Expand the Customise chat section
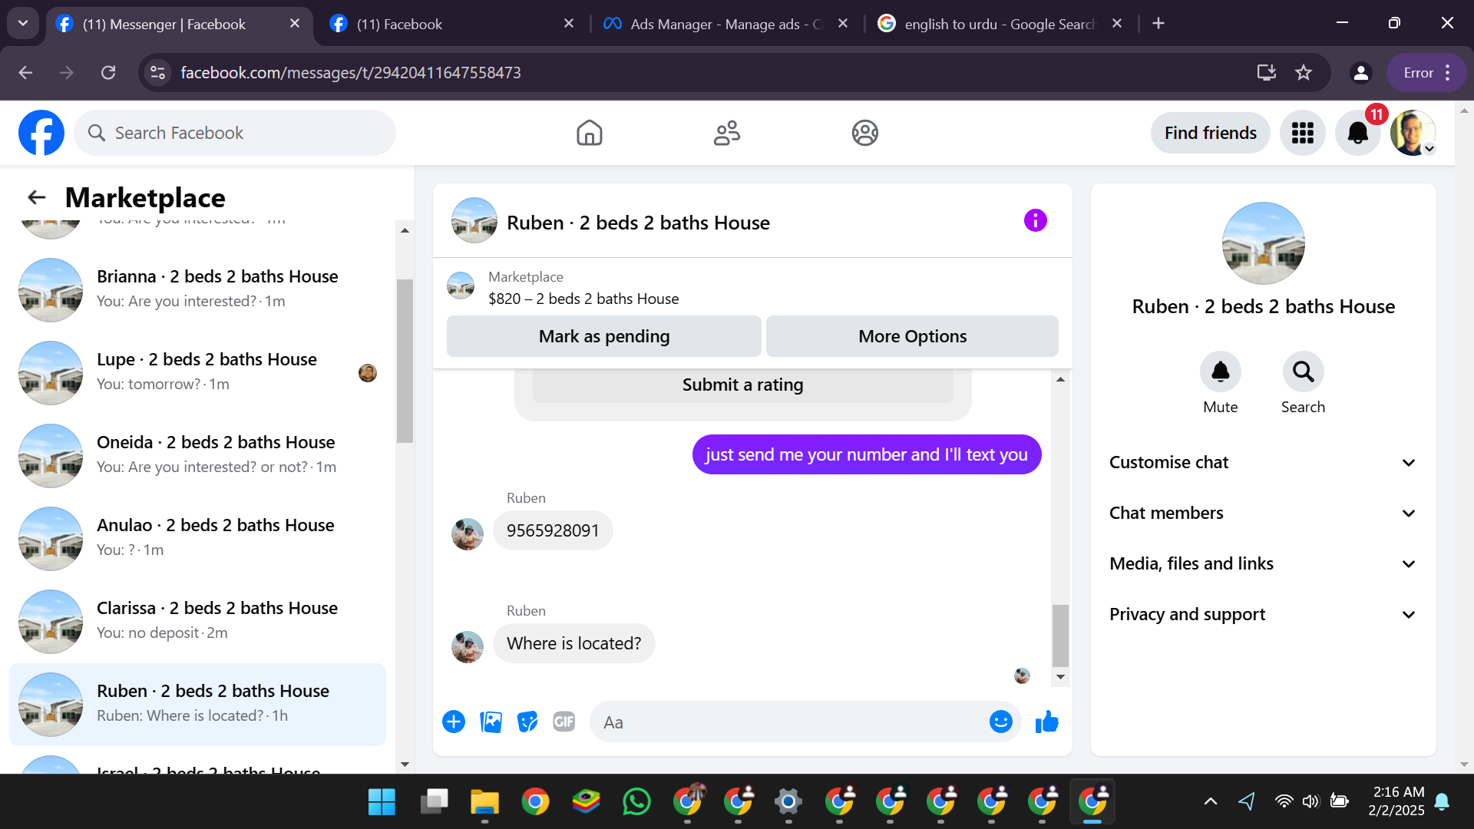 click(1262, 462)
